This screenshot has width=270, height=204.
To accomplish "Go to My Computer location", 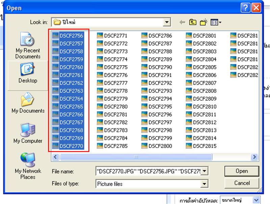I will pos(28,133).
